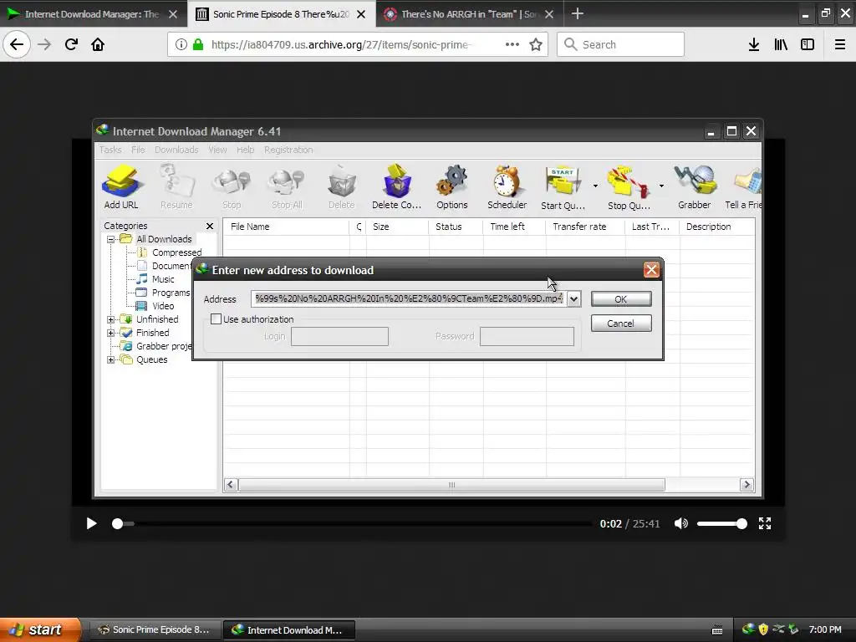Enable Use authorization checkbox

click(x=217, y=318)
